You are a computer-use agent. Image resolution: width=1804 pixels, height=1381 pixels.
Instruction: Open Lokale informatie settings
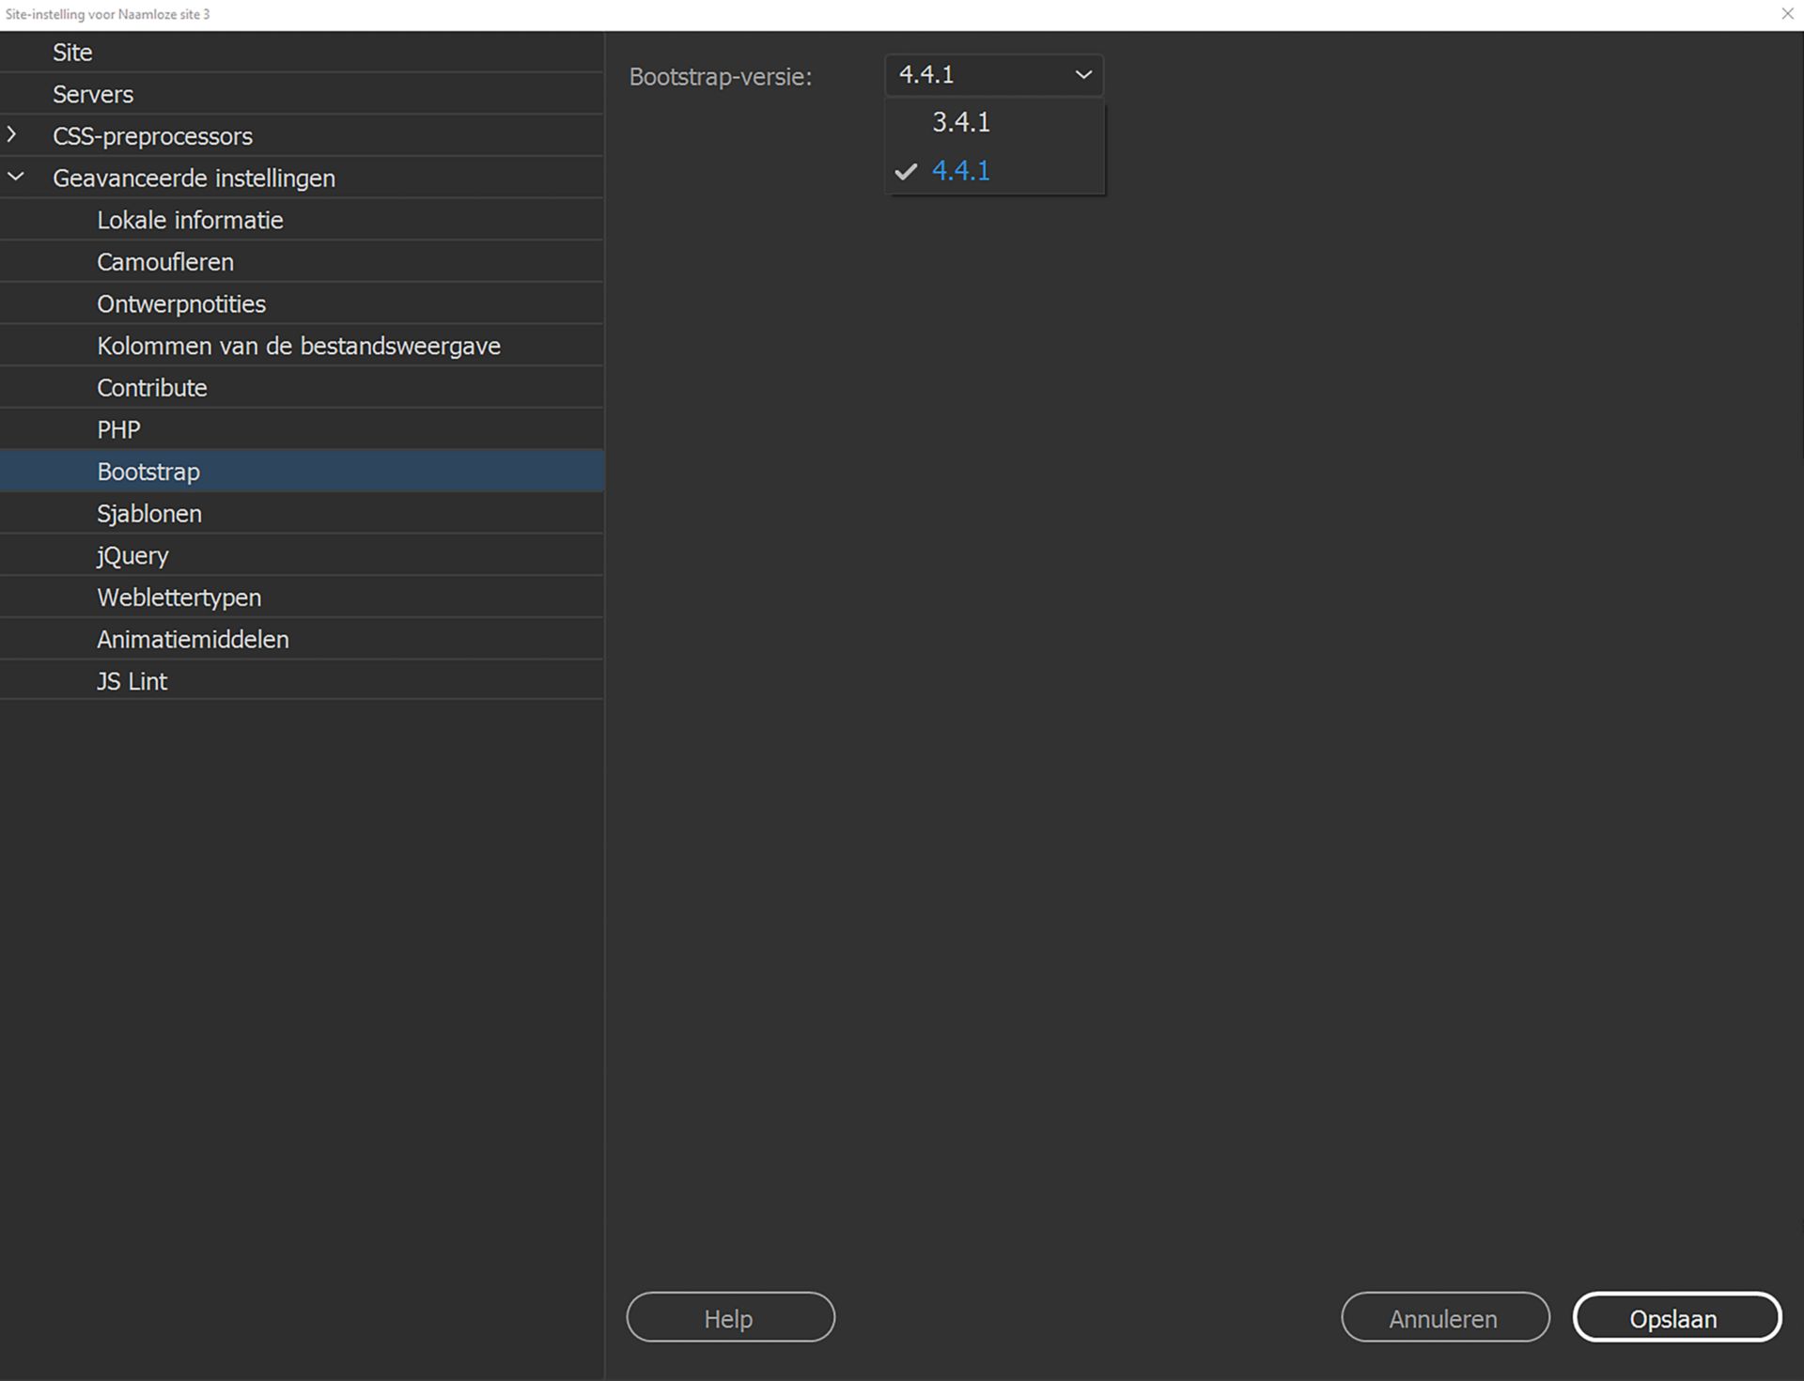pyautogui.click(x=190, y=219)
